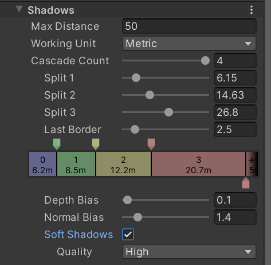271x265 pixels.
Task: Click the Cascade Count value field
Action: 235,61
